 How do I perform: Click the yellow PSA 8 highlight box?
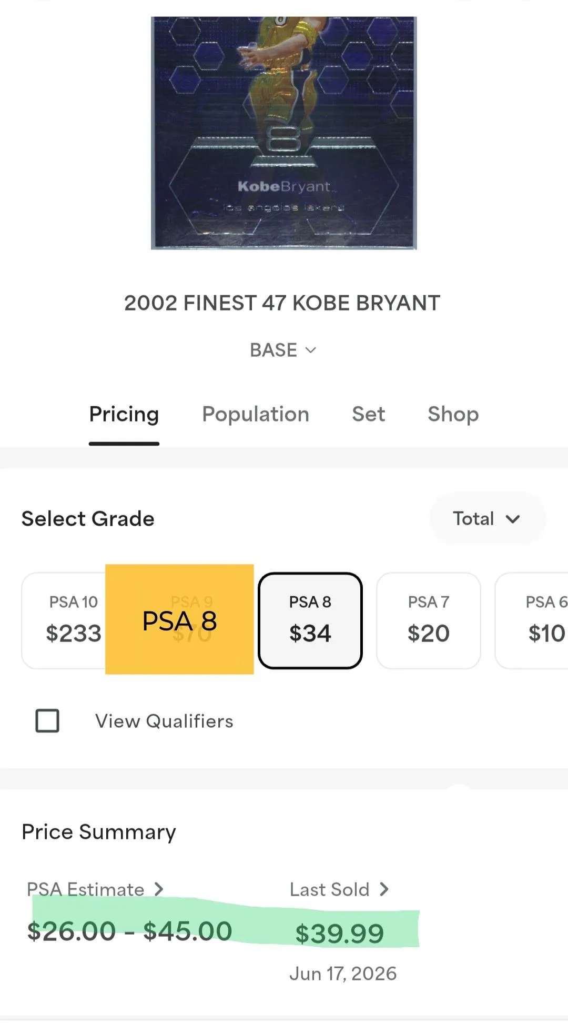(179, 619)
